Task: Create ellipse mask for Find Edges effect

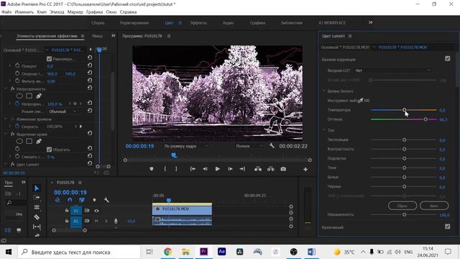Action: click(19, 141)
